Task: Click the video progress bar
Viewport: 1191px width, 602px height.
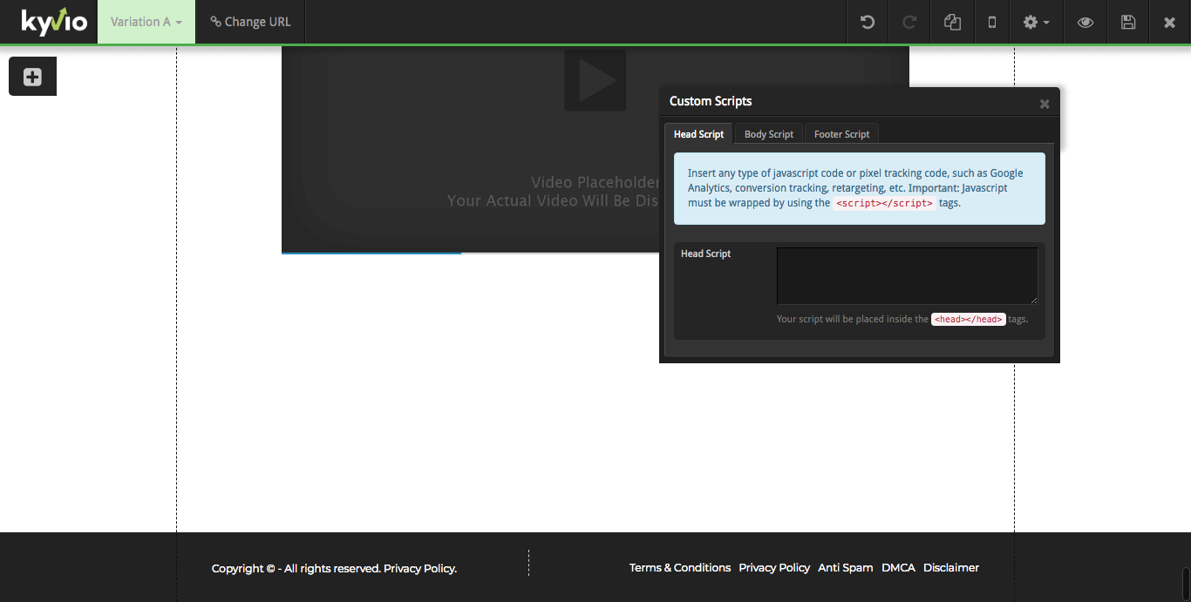Action: point(470,253)
